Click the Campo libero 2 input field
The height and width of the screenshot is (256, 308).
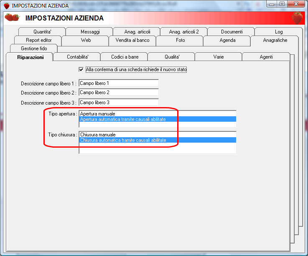click(119, 92)
